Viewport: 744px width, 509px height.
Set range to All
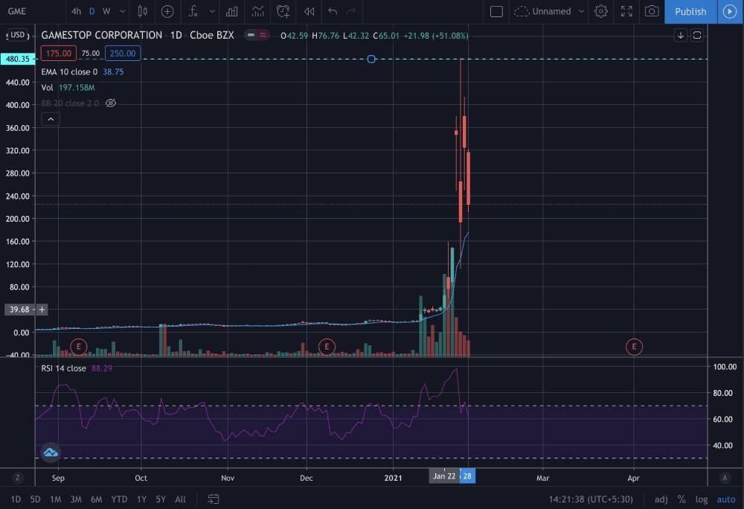click(x=180, y=499)
